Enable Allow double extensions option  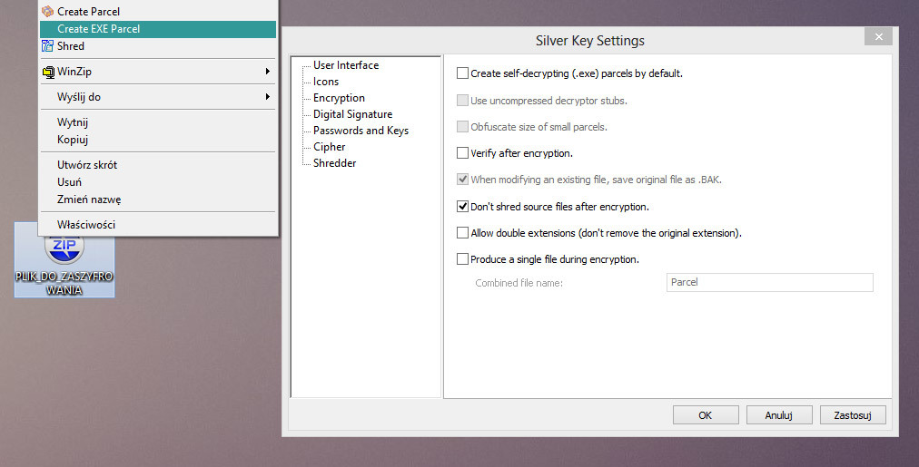click(x=462, y=232)
